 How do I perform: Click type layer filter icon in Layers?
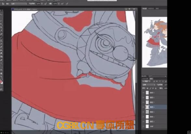pos(160,81)
